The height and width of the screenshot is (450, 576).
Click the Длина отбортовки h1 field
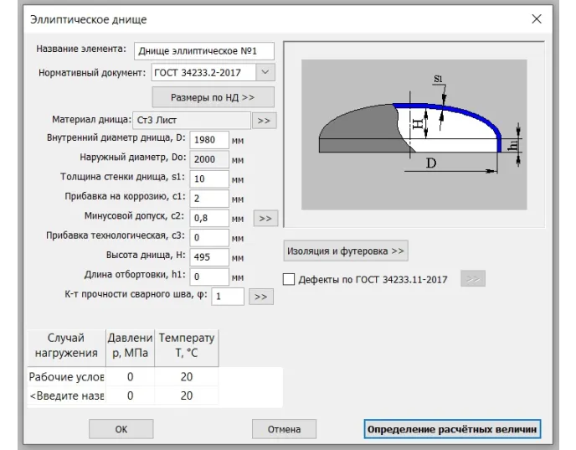pyautogui.click(x=209, y=277)
